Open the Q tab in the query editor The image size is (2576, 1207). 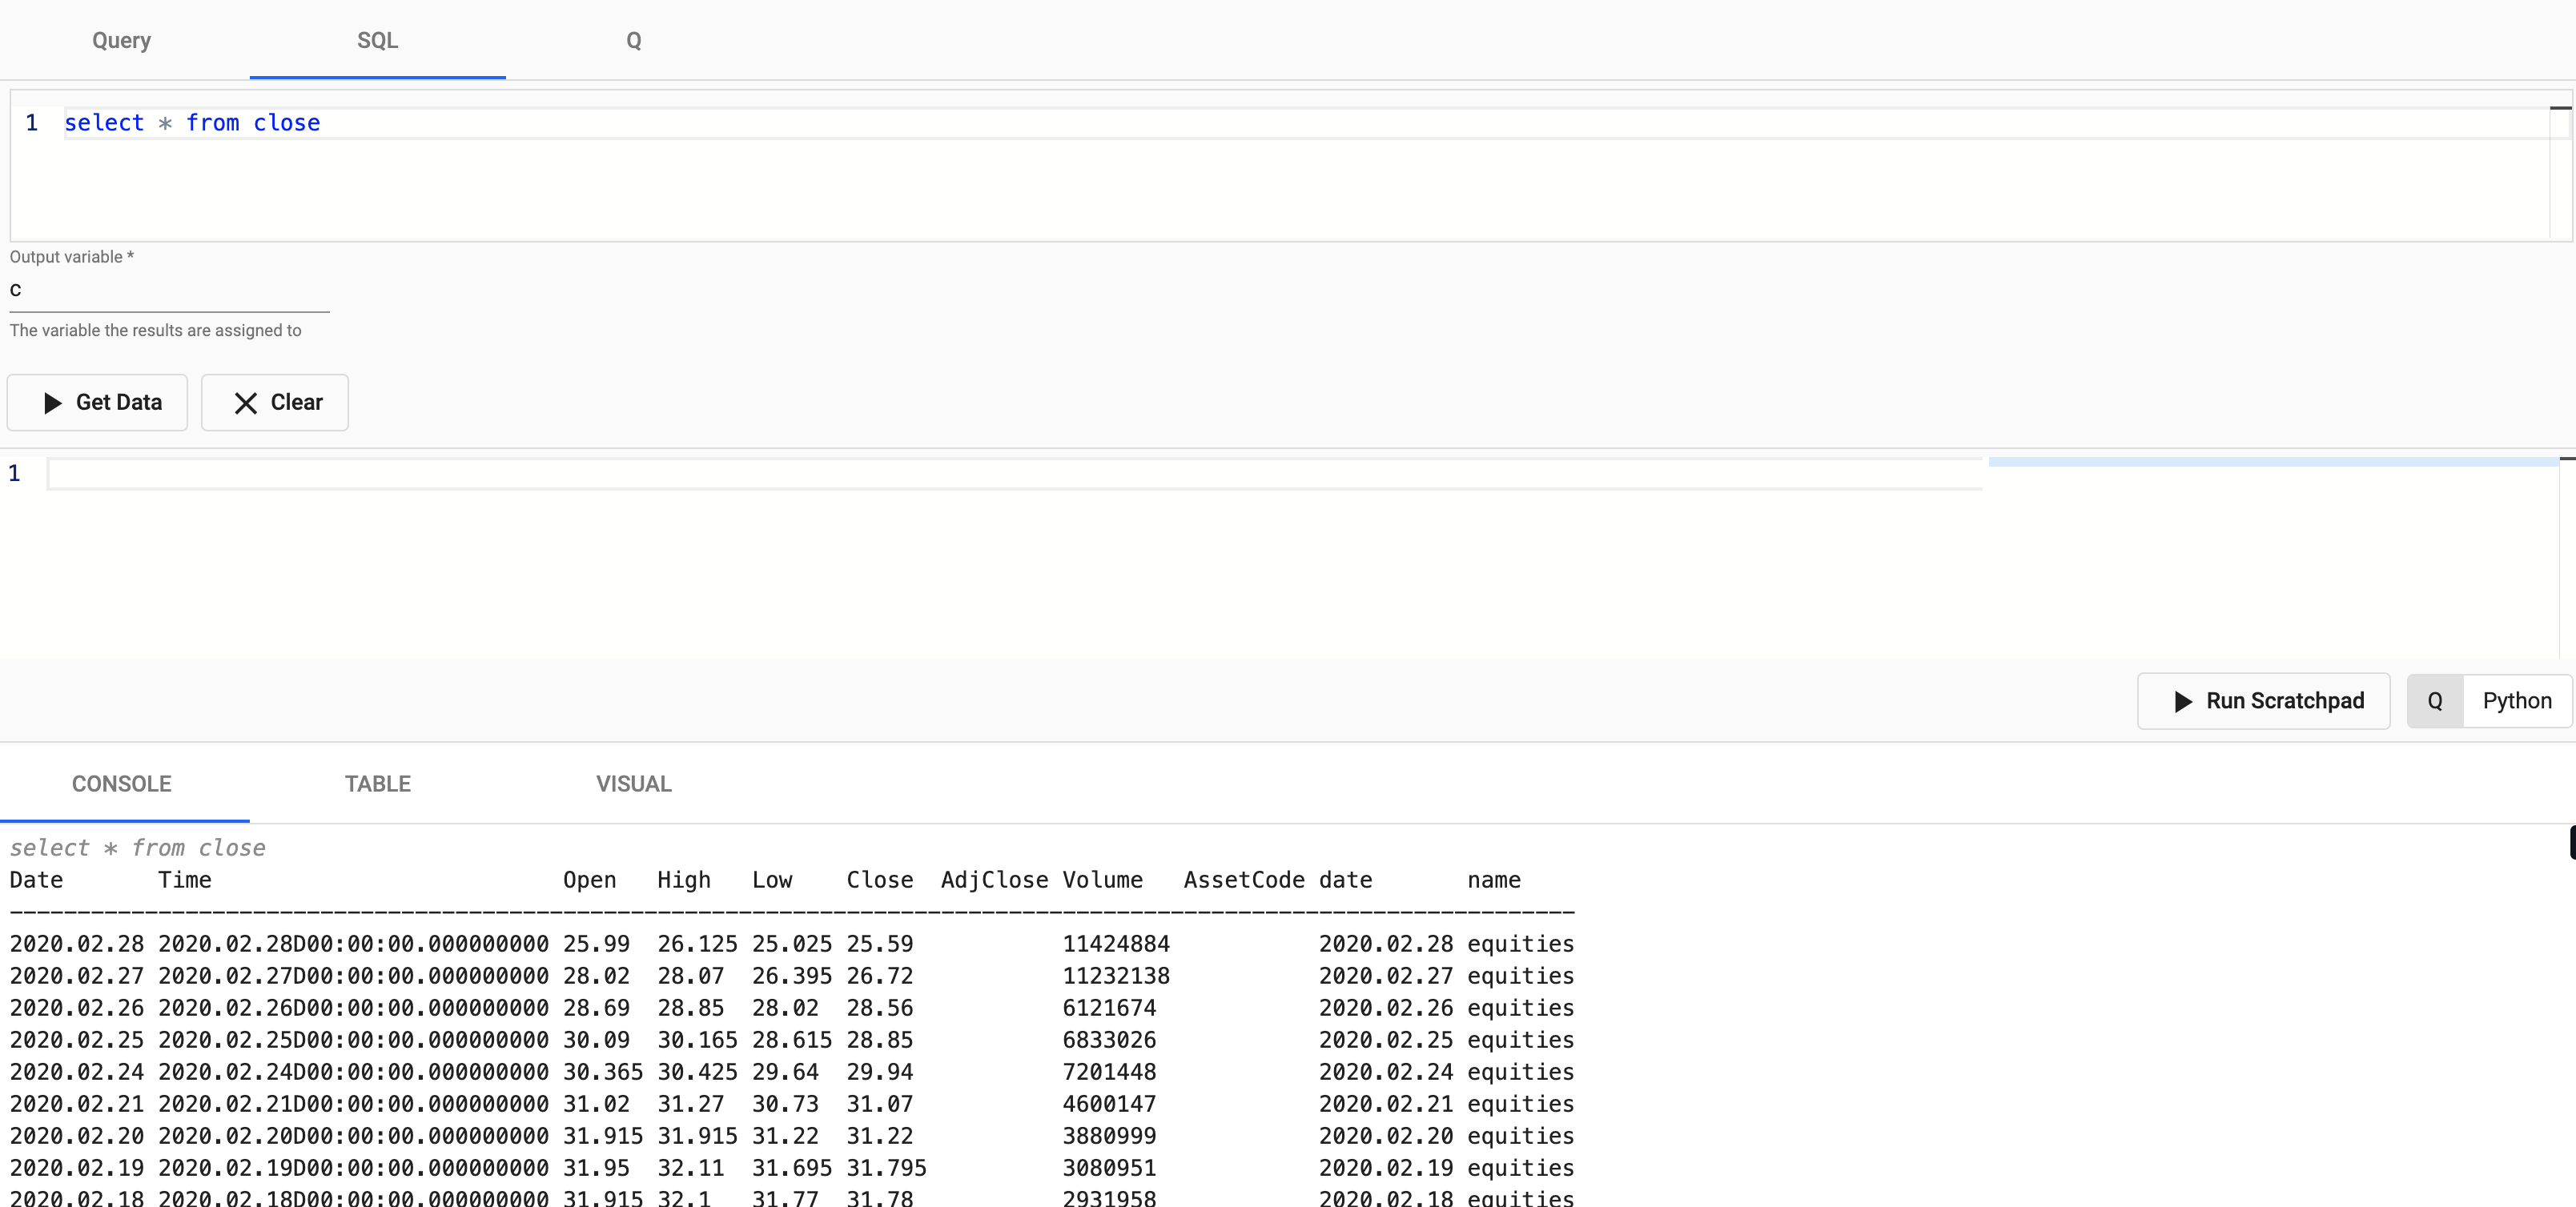pos(633,40)
